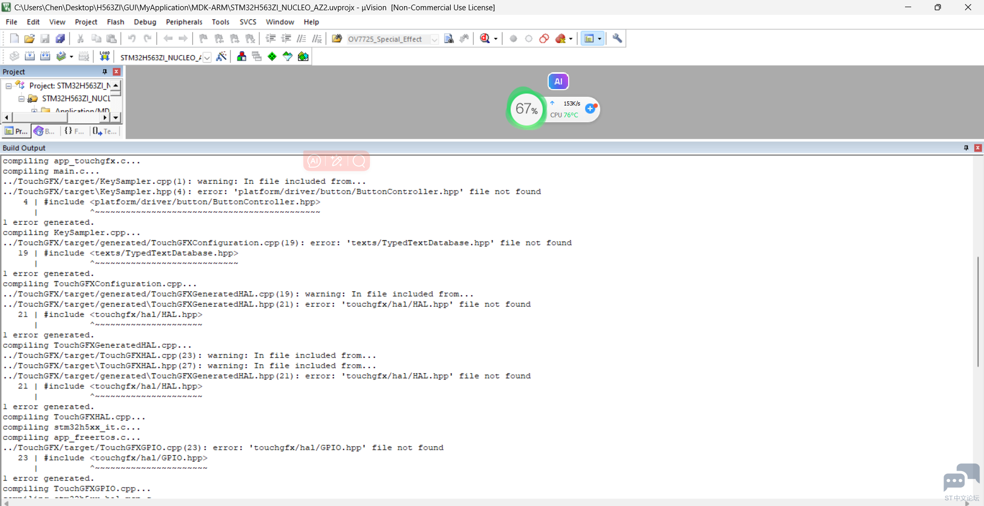The width and height of the screenshot is (984, 506).
Task: Click the Batch Build icon
Action: (62, 56)
